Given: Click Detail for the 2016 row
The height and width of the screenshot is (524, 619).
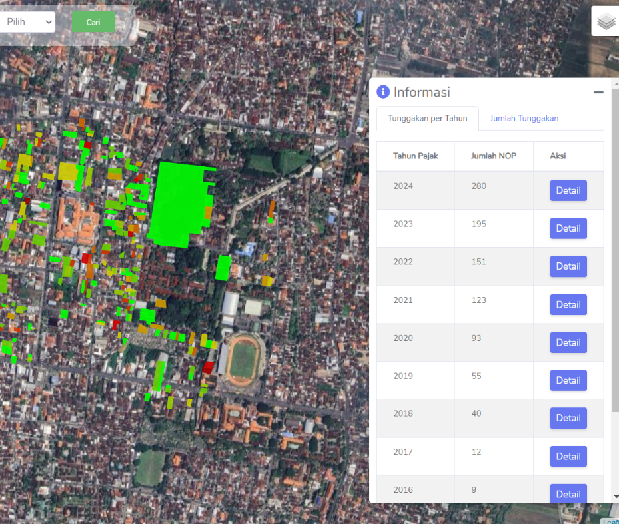Looking at the screenshot, I should pos(568,493).
